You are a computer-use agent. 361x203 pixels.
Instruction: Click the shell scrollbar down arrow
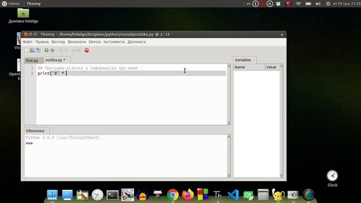pos(228,176)
